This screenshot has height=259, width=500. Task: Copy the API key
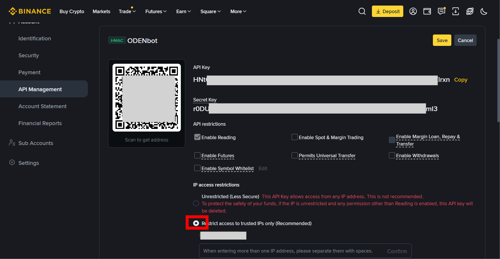(460, 80)
